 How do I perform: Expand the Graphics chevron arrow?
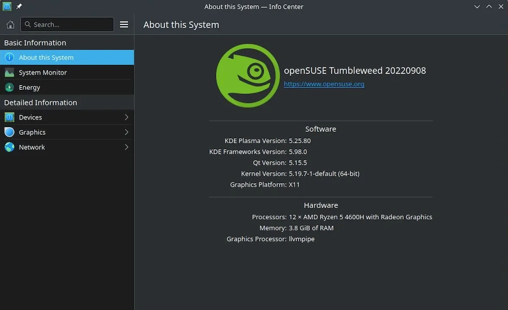(x=126, y=132)
